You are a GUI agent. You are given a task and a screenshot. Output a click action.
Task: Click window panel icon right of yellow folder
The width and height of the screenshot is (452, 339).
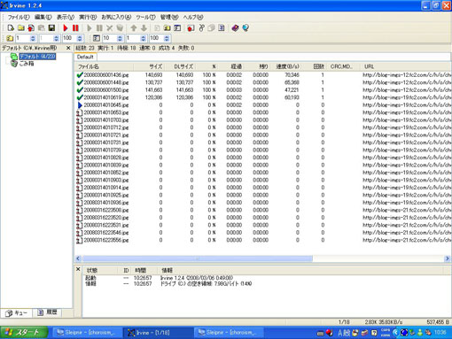click(177, 28)
